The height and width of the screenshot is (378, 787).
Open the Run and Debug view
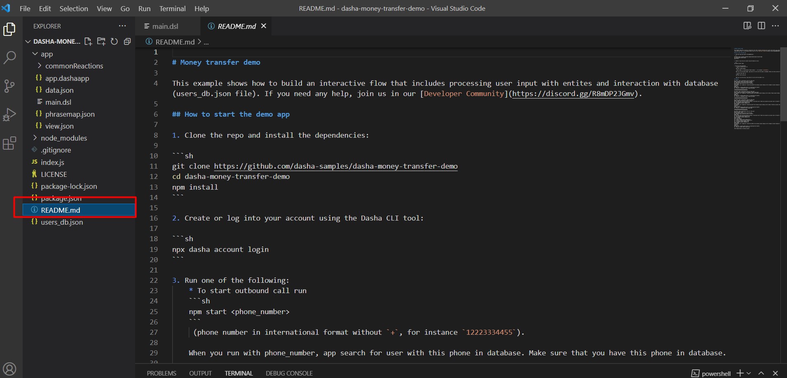point(9,115)
